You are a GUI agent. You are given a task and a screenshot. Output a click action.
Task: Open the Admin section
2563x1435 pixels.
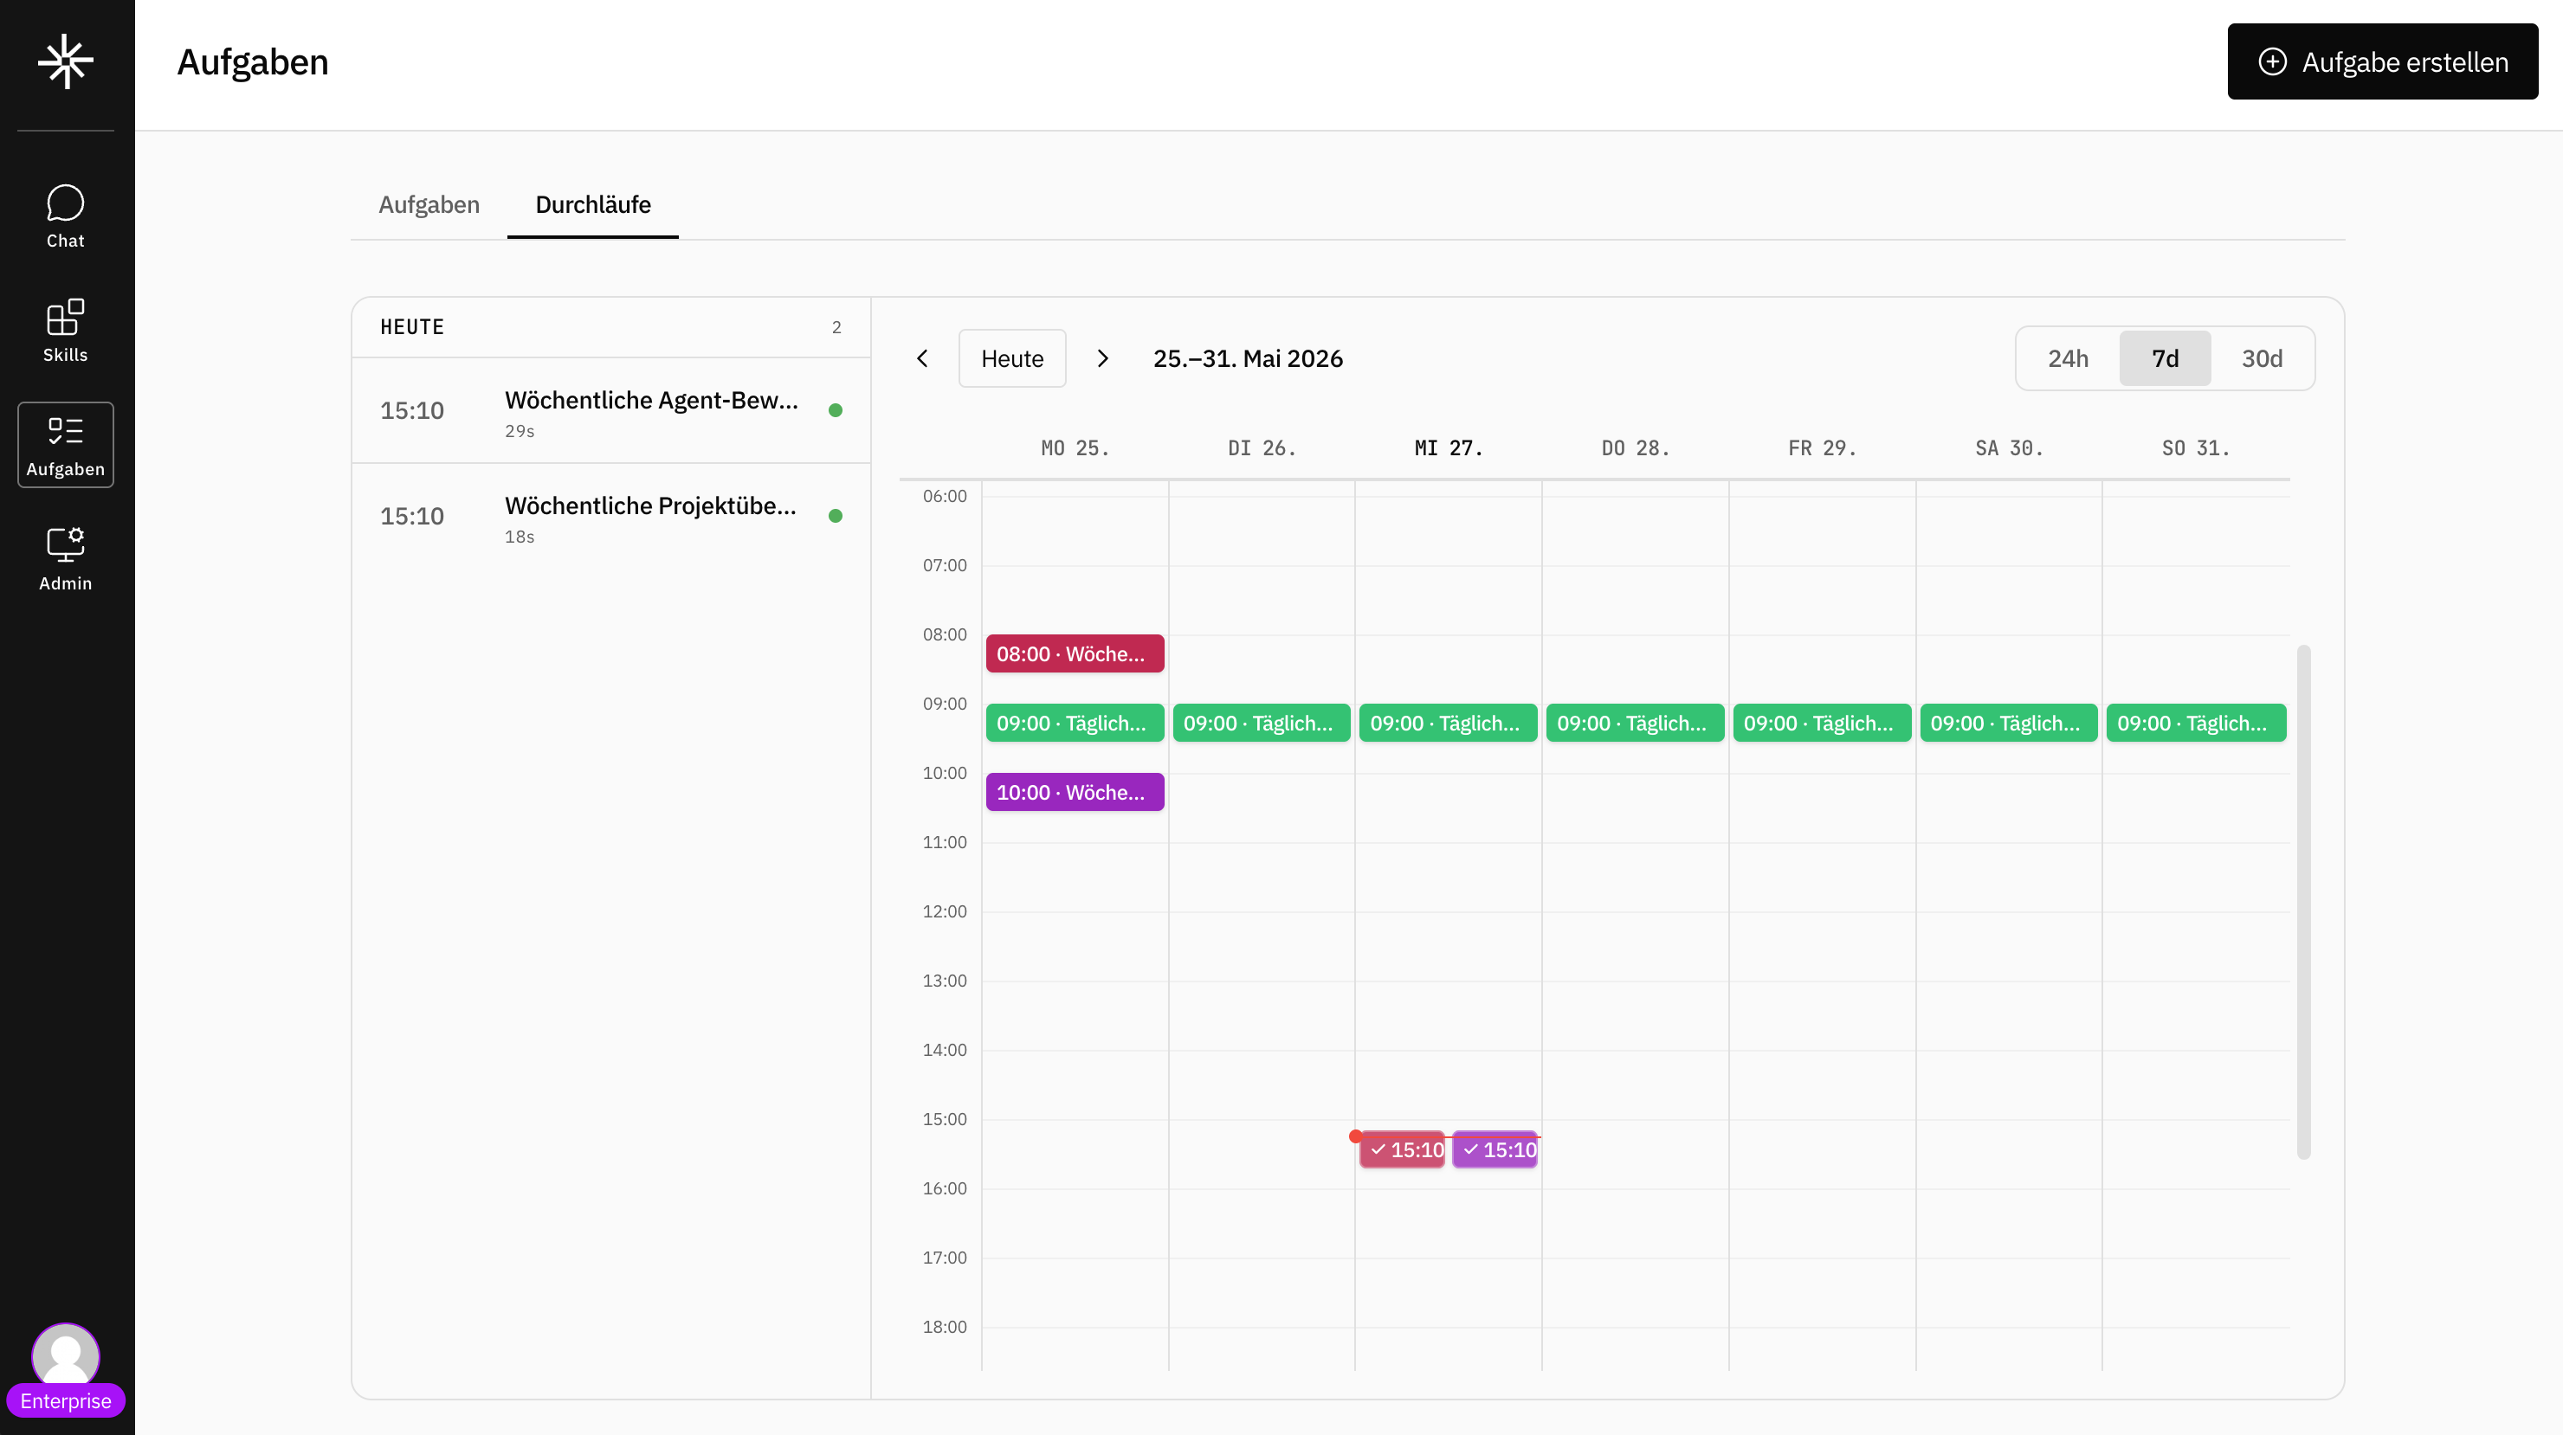pos(66,559)
